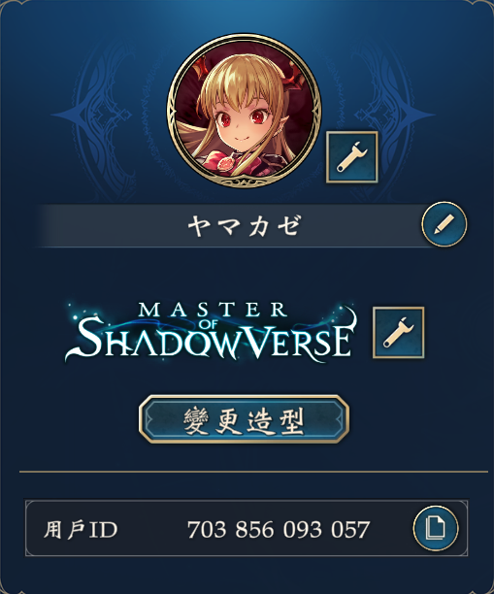Click the SHADOWVERSE text in the emblem

[x=214, y=341]
